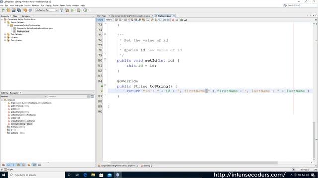Click the Find Selection magnifier in editor toolbar
Image resolution: width=318 pixels, height=178 pixels.
[132, 20]
